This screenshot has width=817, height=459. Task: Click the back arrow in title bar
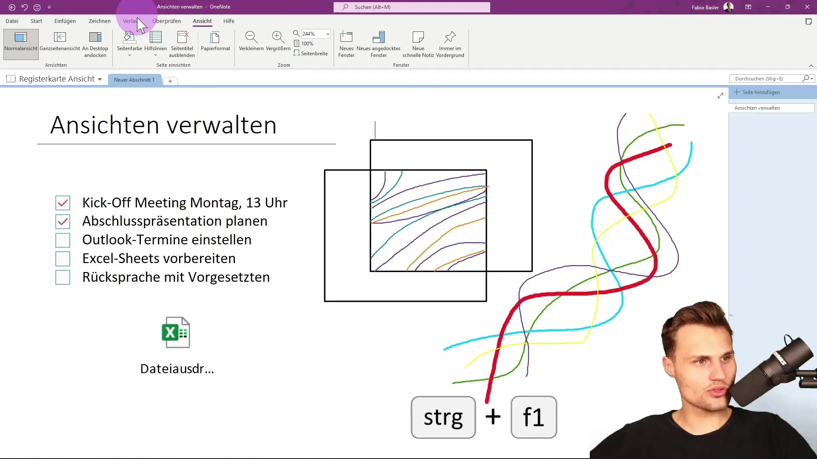click(x=12, y=7)
